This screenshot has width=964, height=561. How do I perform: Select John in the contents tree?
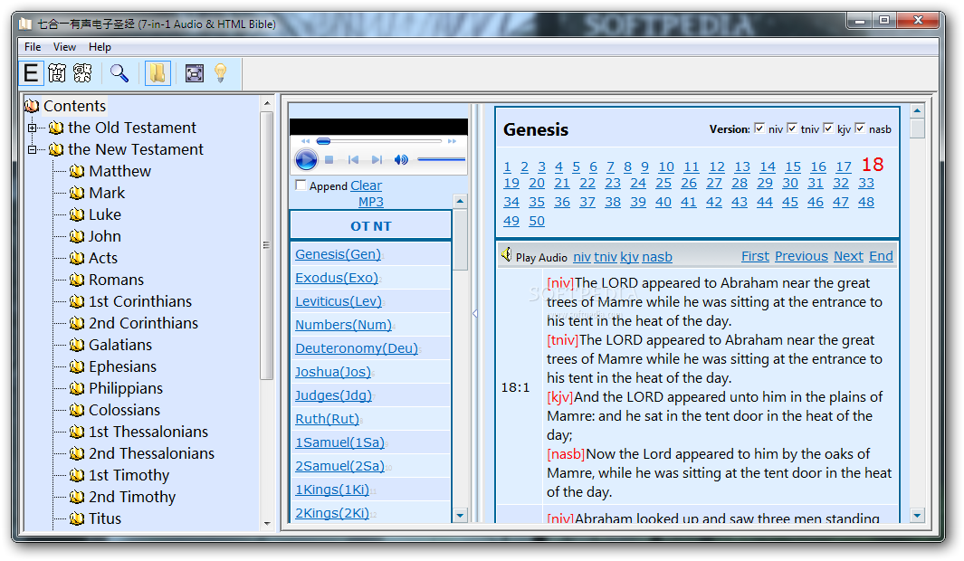click(x=104, y=236)
